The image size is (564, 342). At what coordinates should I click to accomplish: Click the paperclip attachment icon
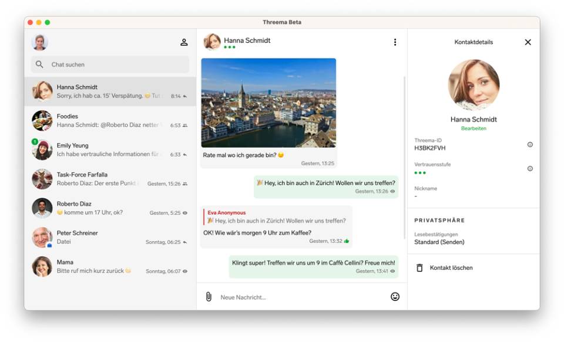tap(209, 297)
